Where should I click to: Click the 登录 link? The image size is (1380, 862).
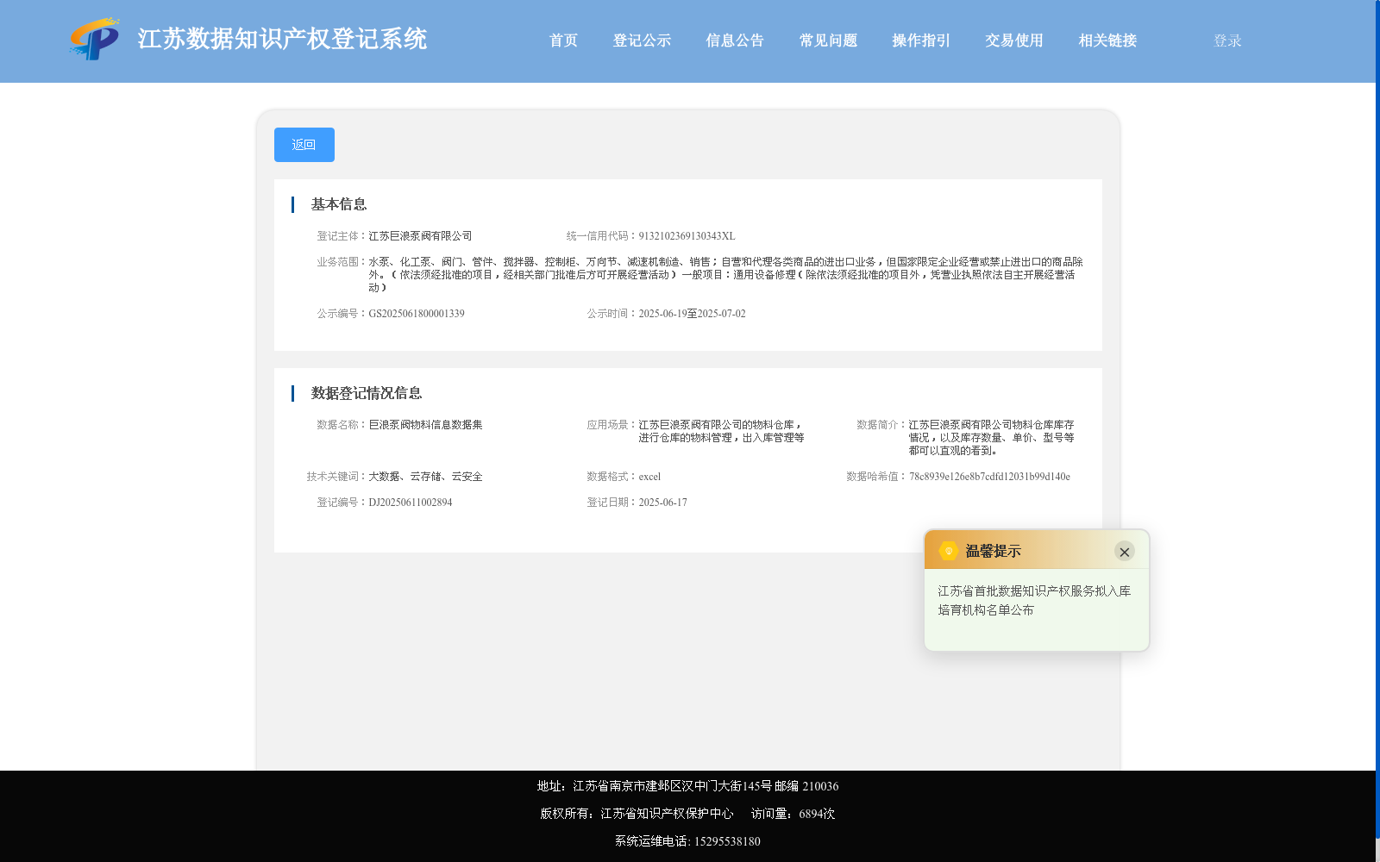pyautogui.click(x=1227, y=41)
